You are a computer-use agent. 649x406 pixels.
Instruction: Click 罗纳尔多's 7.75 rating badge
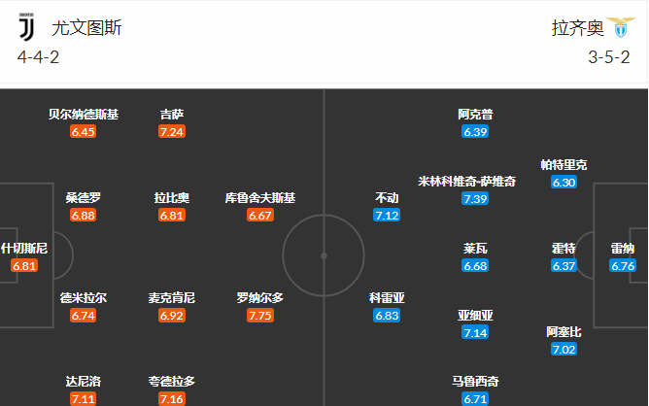pyautogui.click(x=259, y=316)
